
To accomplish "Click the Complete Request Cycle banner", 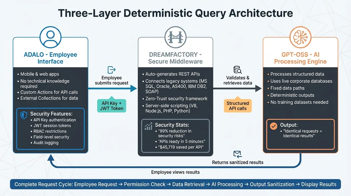I will [175, 184].
